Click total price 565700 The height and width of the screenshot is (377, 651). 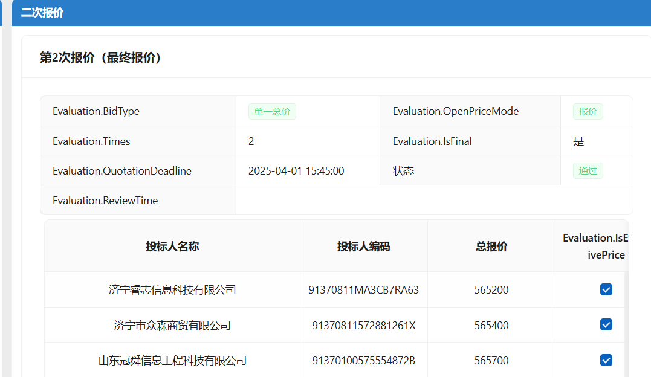click(x=491, y=361)
